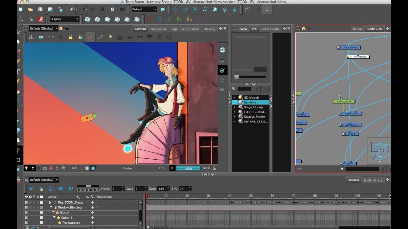Screen dimensions: 408x229
Task: Expand the 3D Models library folder
Action: (234, 98)
